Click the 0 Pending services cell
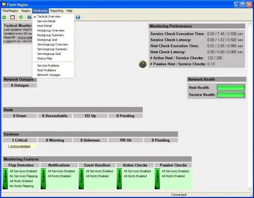254x198 pixels. point(161,140)
